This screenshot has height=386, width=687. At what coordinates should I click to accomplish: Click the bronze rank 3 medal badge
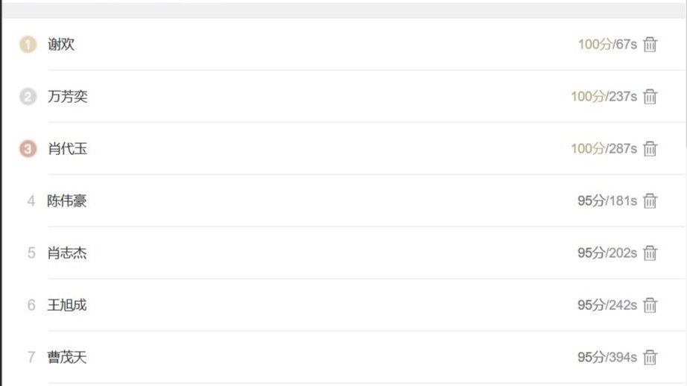click(28, 149)
